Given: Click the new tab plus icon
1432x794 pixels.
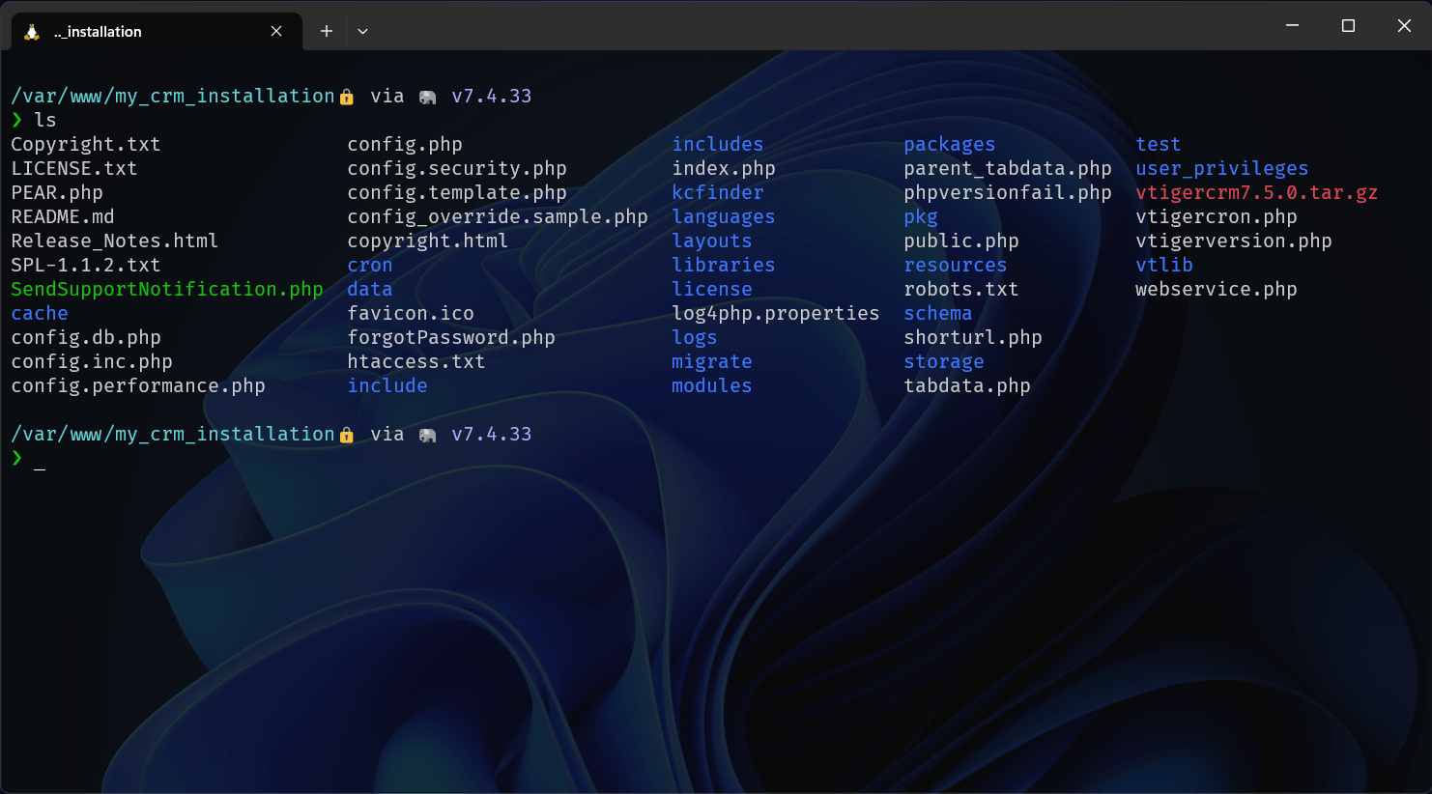Looking at the screenshot, I should (326, 30).
